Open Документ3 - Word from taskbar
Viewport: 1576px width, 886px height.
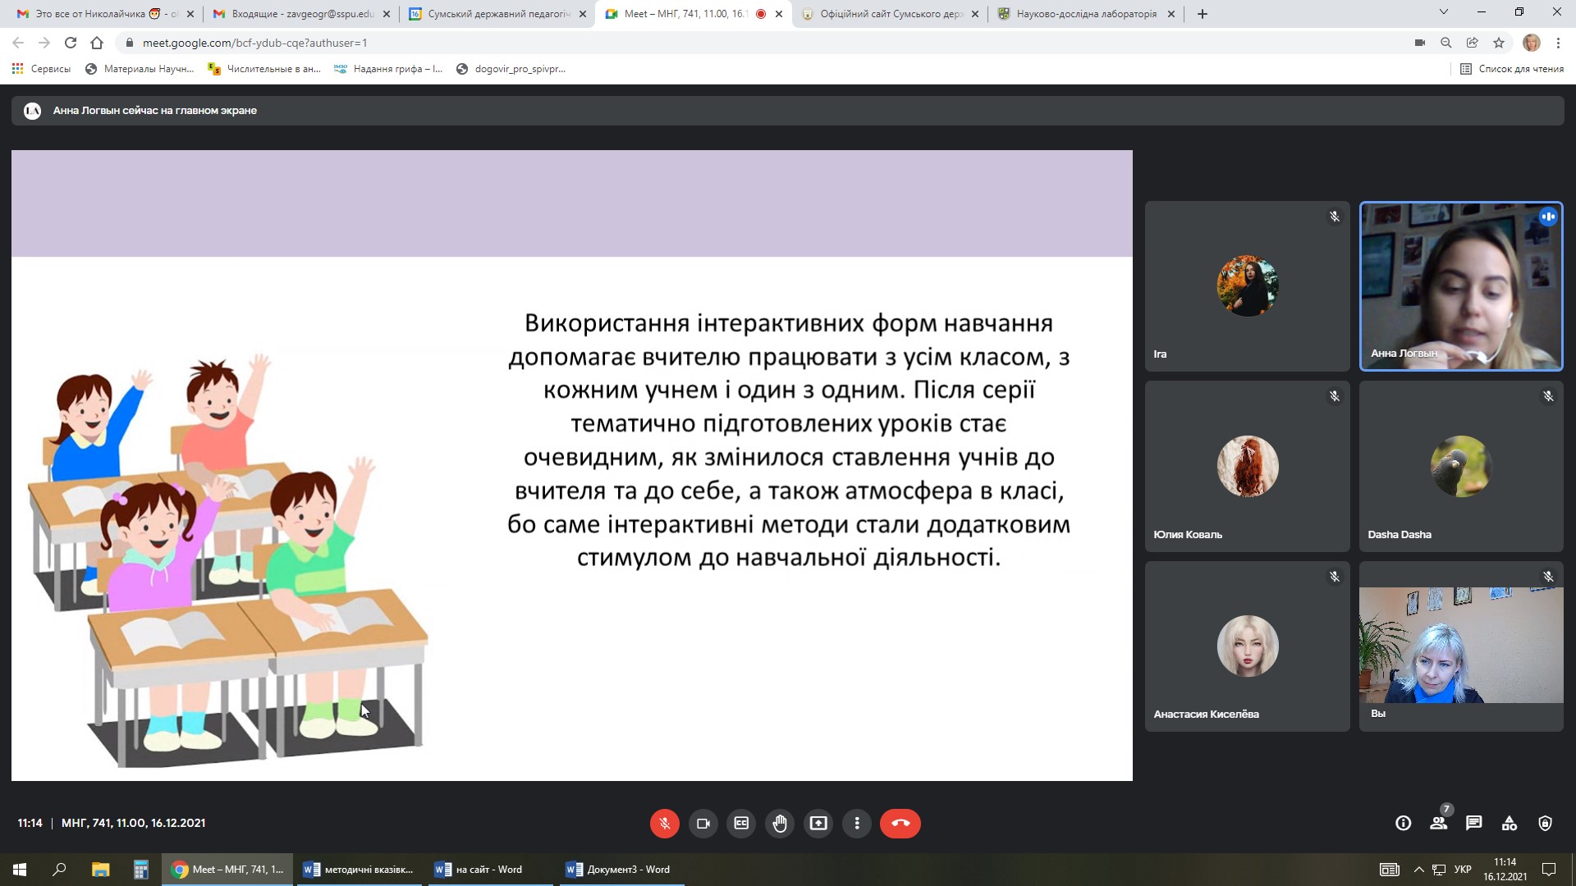[x=621, y=870]
